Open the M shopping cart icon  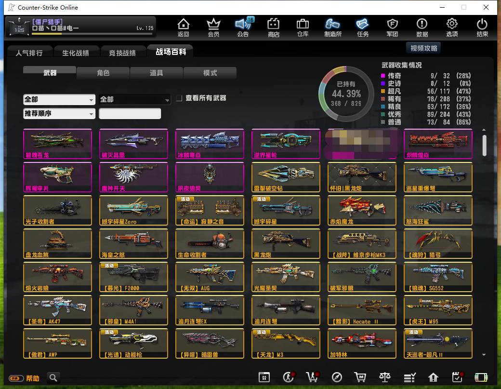point(360,377)
